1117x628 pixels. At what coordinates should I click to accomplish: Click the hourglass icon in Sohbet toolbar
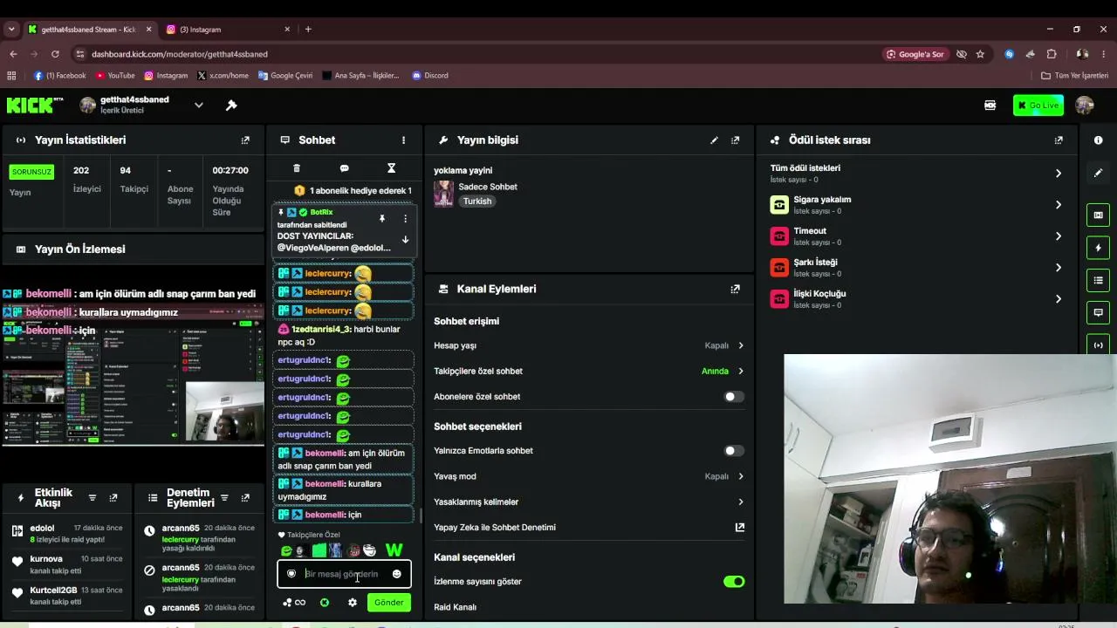click(391, 168)
